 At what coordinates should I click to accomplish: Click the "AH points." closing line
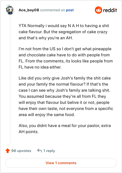pyautogui.click(x=29, y=132)
